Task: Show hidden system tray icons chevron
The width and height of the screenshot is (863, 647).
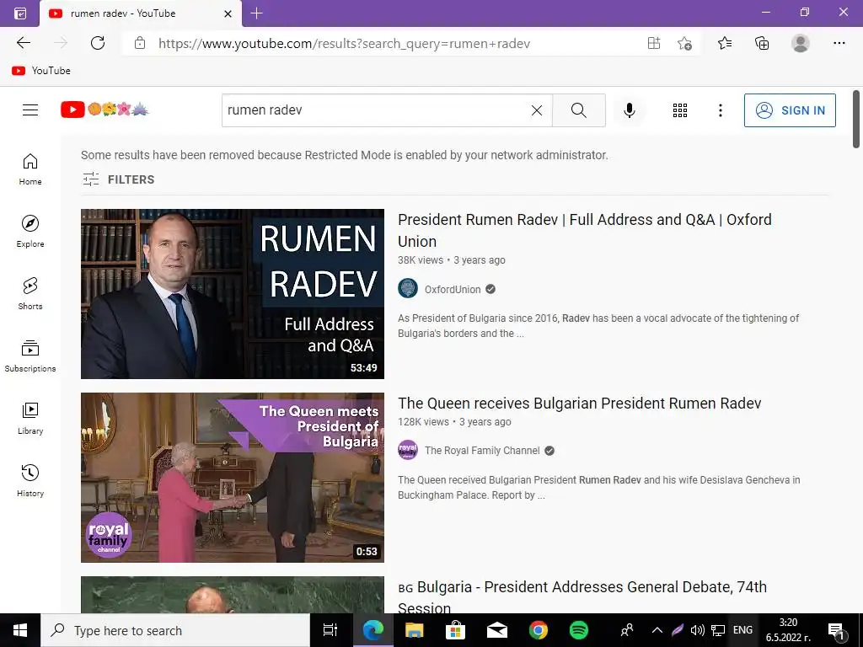Action: (x=657, y=630)
